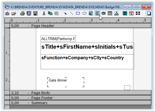Click the open folder icon
This screenshot has height=111, width=155.
(x=14, y=13)
